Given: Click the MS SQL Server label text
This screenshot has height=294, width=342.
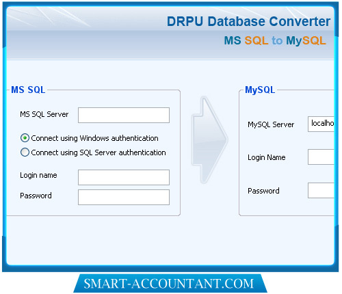Looking at the screenshot, I should (x=44, y=114).
